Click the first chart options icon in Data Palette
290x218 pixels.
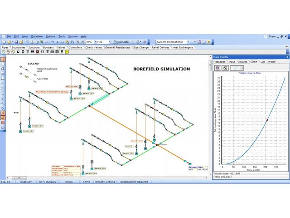pos(218,68)
